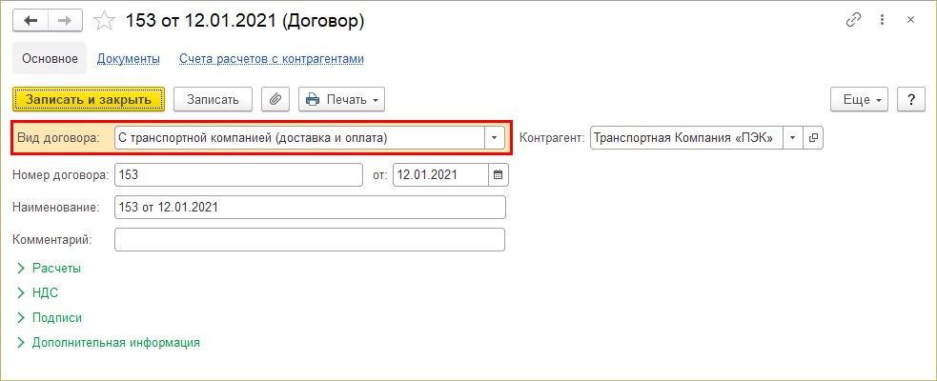Open the three-dot window menu
This screenshot has height=381, width=937.
(x=882, y=20)
